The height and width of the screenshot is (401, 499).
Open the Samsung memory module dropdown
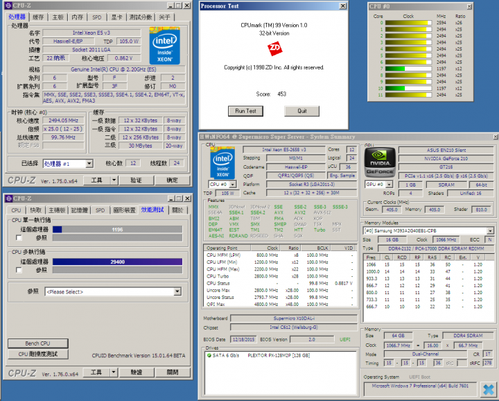[x=490, y=230]
